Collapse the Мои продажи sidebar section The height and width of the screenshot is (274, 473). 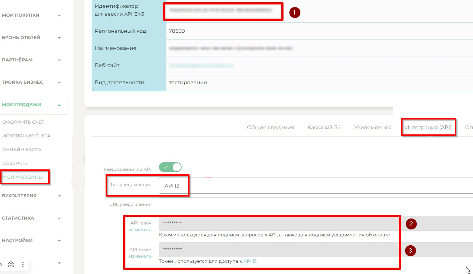(x=31, y=105)
